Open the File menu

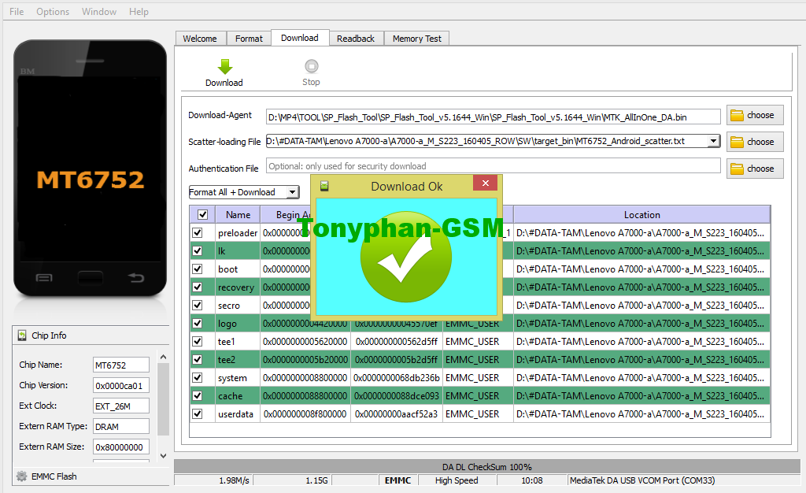[17, 11]
